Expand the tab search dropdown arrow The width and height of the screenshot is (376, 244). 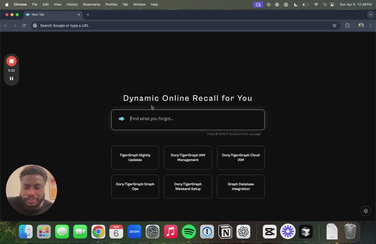tap(371, 15)
